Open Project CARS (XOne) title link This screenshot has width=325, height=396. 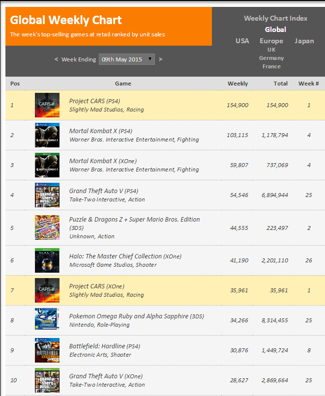click(97, 286)
